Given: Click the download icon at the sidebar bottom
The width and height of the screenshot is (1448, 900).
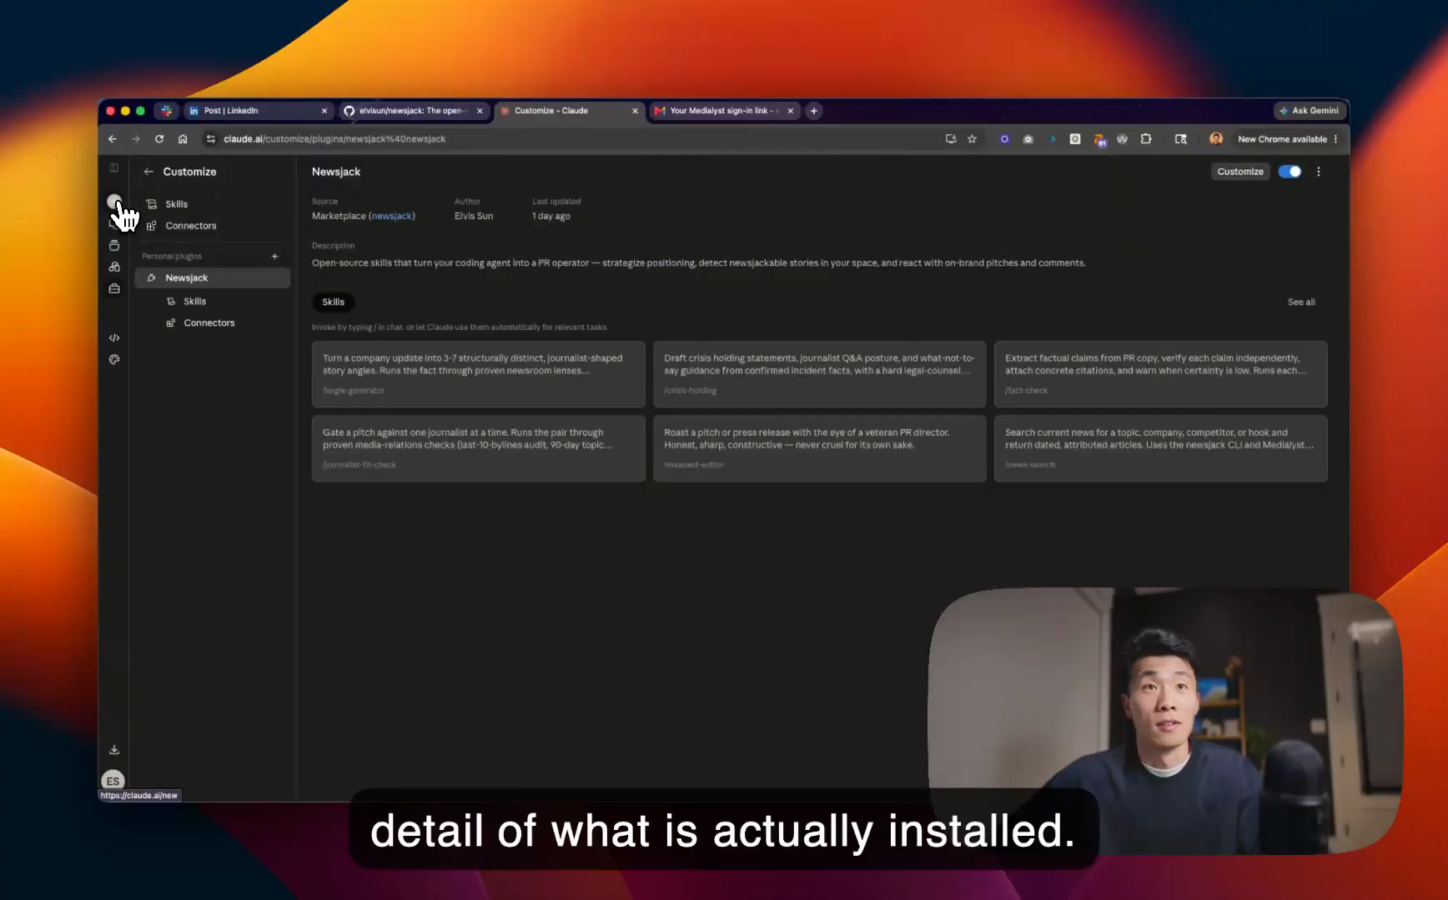Looking at the screenshot, I should (x=114, y=749).
